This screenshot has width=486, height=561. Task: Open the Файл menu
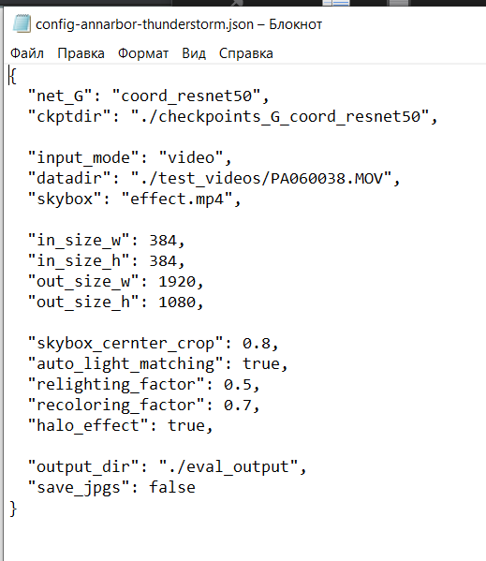tap(27, 53)
